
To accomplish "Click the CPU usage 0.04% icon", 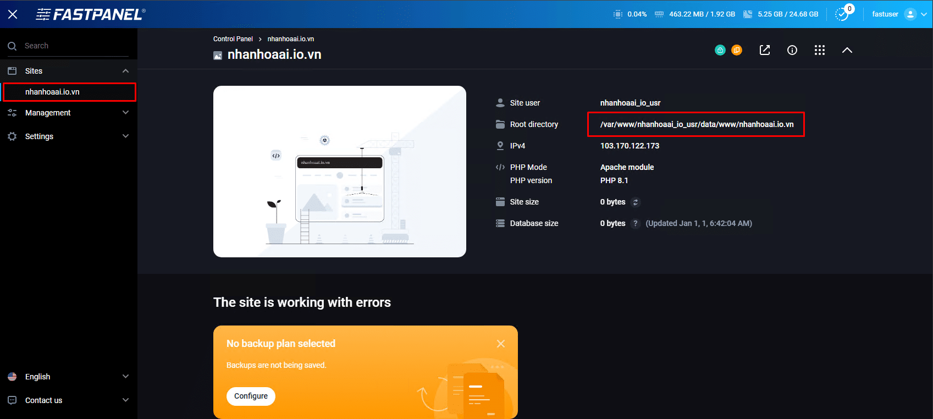I will click(618, 14).
